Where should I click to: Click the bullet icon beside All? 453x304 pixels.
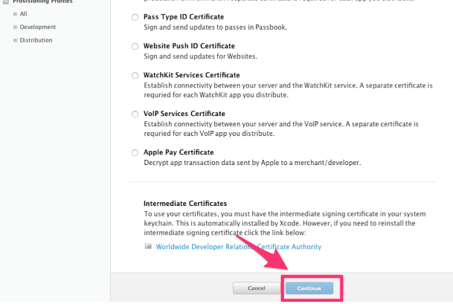click(x=14, y=13)
